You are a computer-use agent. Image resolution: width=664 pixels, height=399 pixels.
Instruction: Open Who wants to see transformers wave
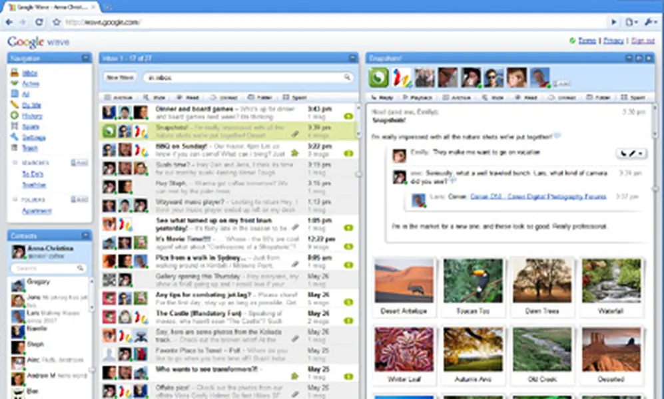228,373
